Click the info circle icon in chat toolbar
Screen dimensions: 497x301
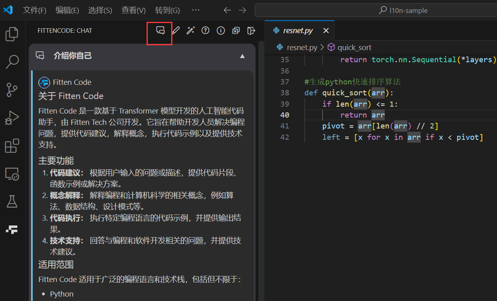220,31
